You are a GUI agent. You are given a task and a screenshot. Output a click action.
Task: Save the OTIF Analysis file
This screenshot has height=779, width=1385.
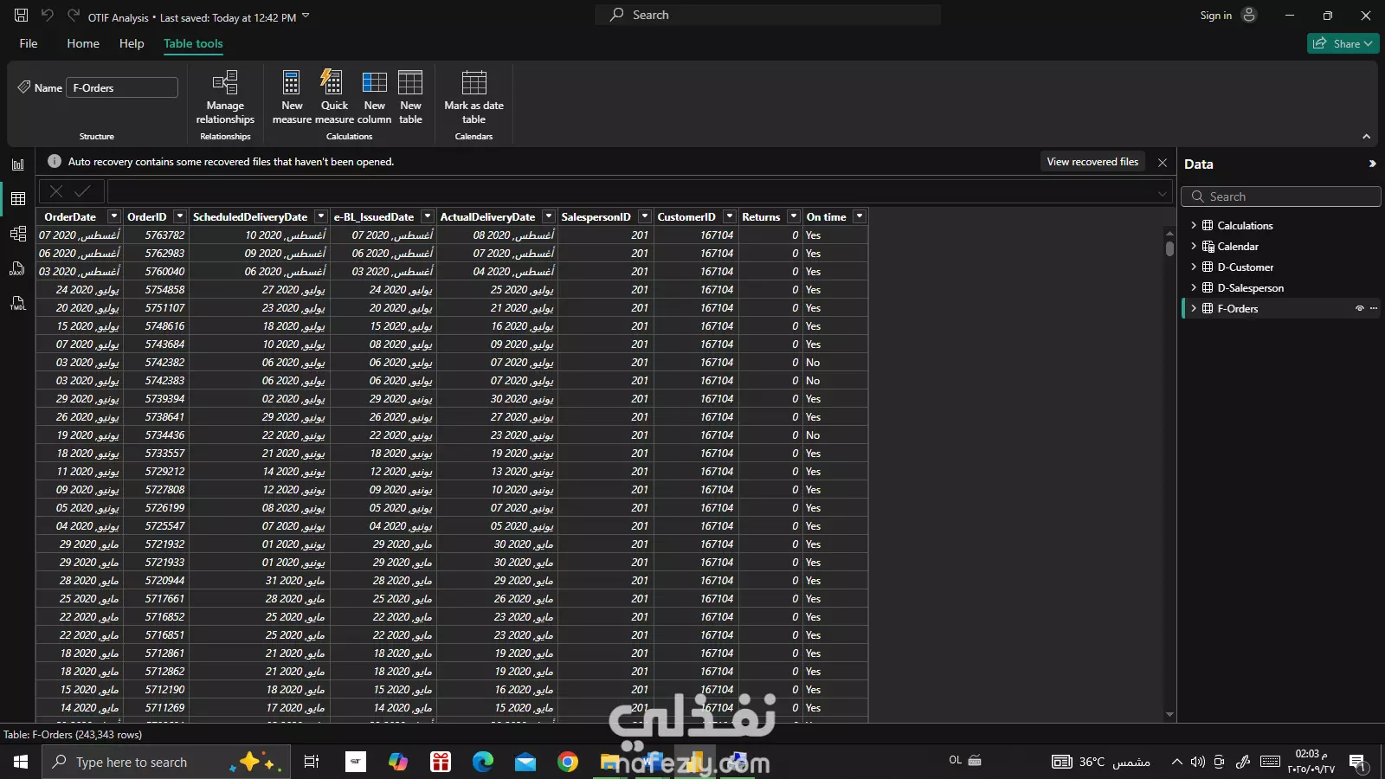21,16
